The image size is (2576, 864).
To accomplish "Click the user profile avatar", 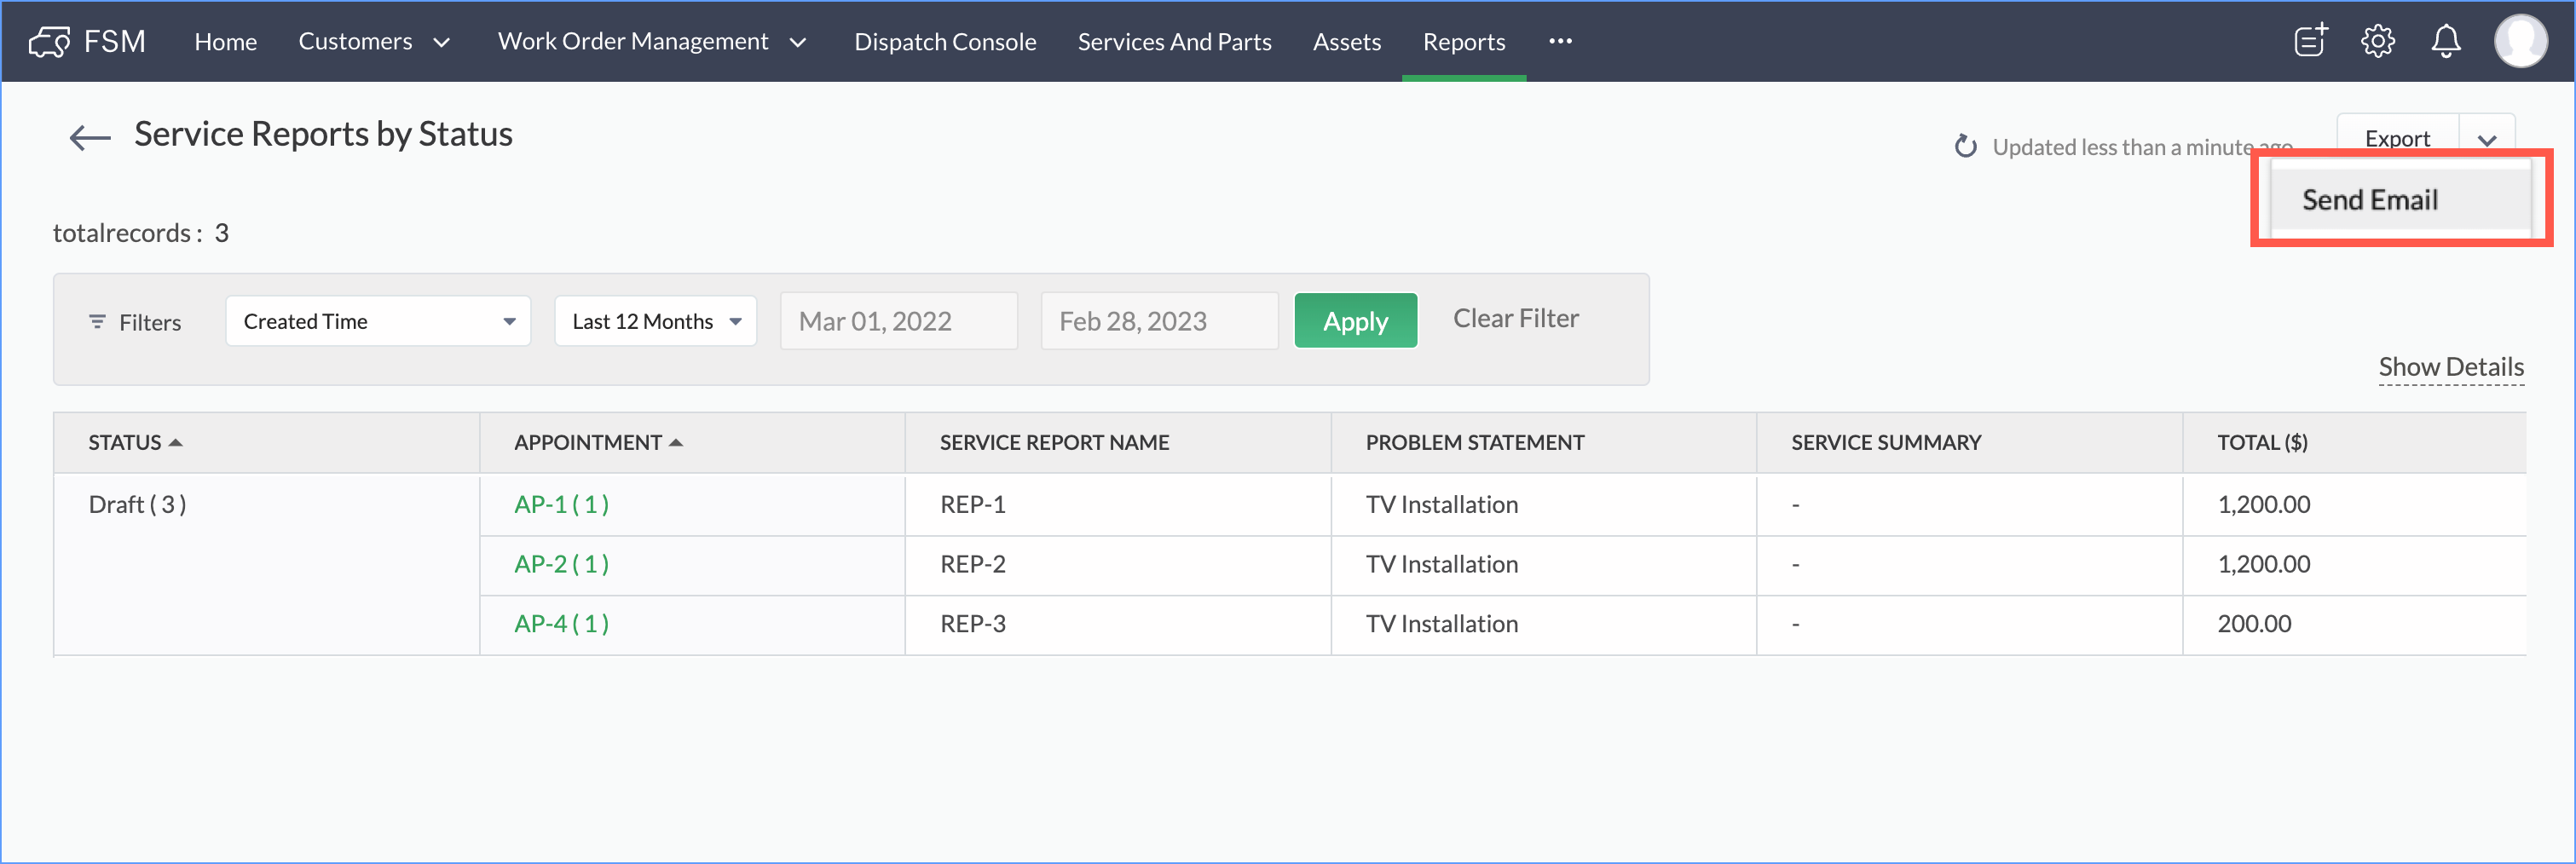I will pyautogui.click(x=2519, y=41).
